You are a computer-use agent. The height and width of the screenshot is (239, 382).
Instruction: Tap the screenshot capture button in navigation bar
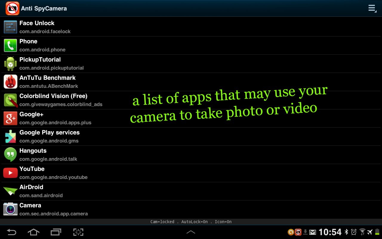(x=78, y=232)
